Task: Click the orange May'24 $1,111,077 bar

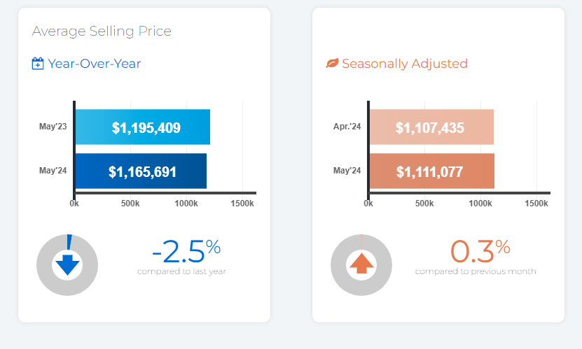Action: (x=431, y=171)
